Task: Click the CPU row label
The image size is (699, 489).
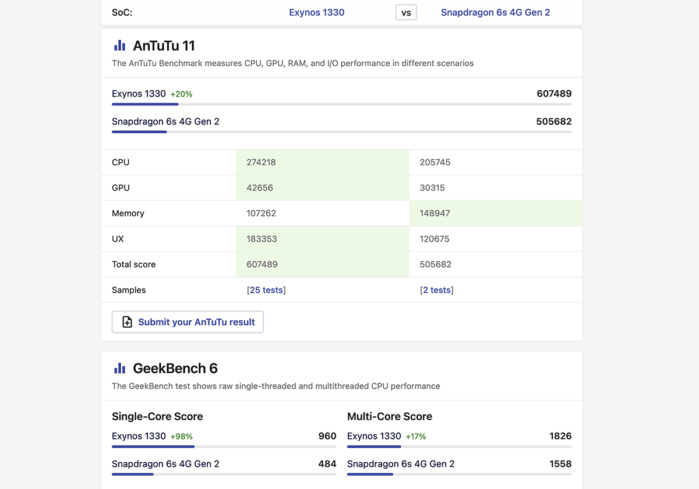Action: coord(121,162)
